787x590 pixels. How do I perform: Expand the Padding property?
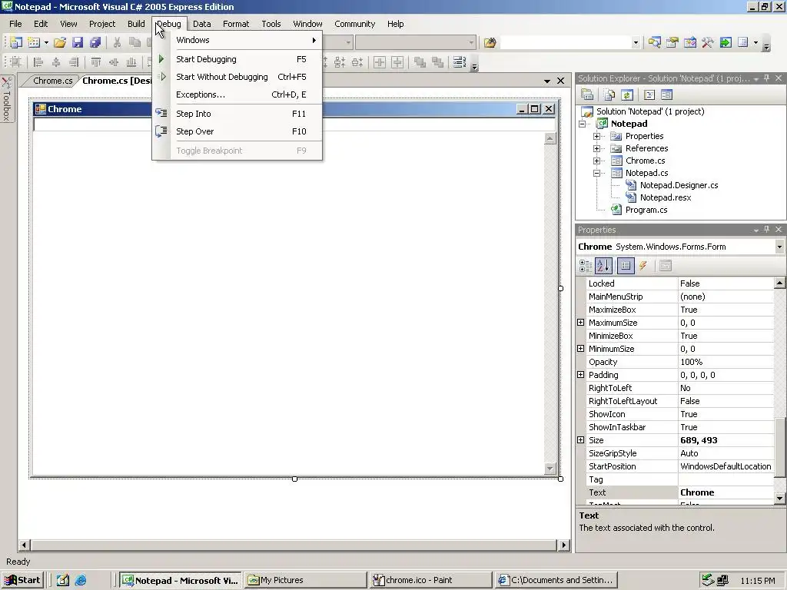581,375
